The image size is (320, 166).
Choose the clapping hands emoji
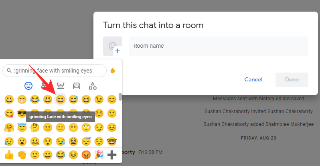(x=22, y=155)
